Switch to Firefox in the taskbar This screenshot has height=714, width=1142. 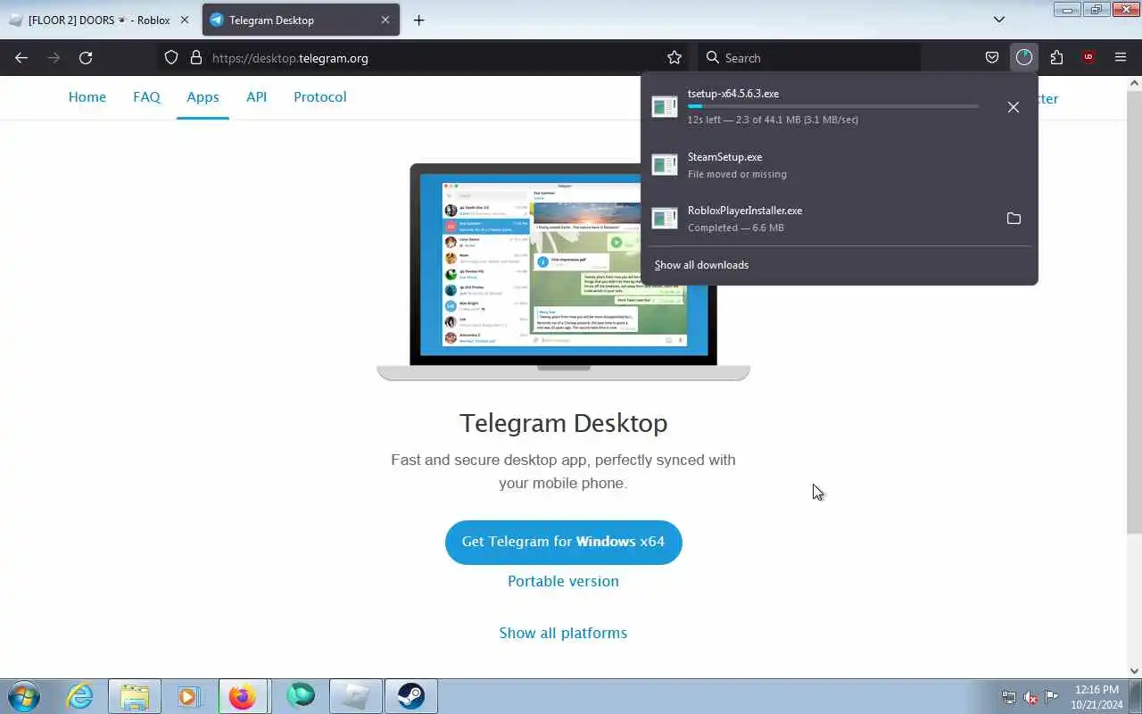243,696
